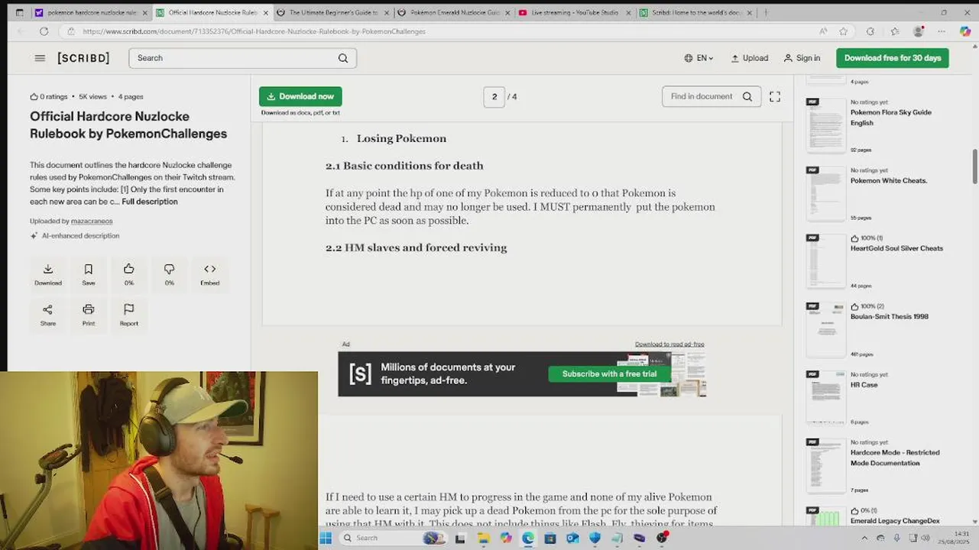Open Boulan-Smit Thesis 1998 document
979x550 pixels.
890,316
